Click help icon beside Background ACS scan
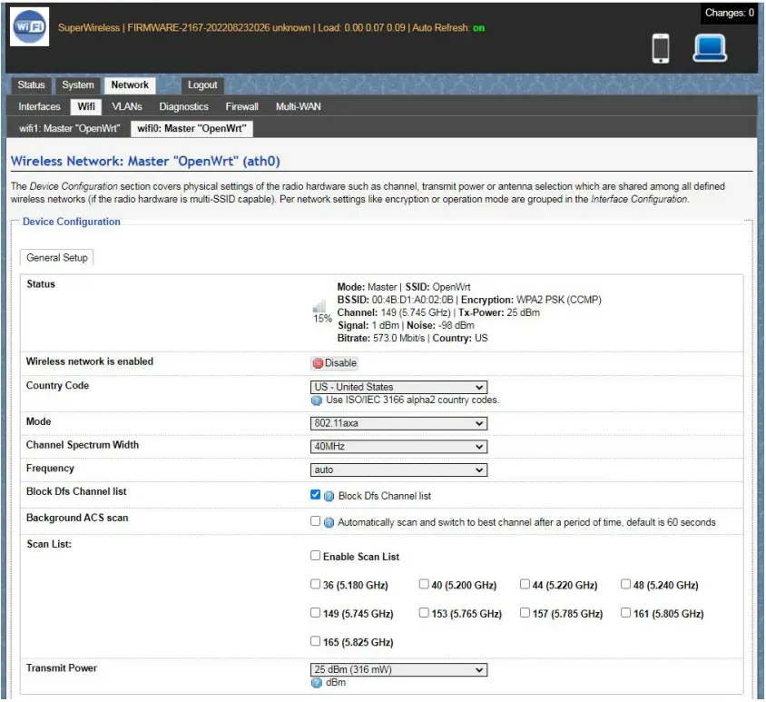 point(329,522)
